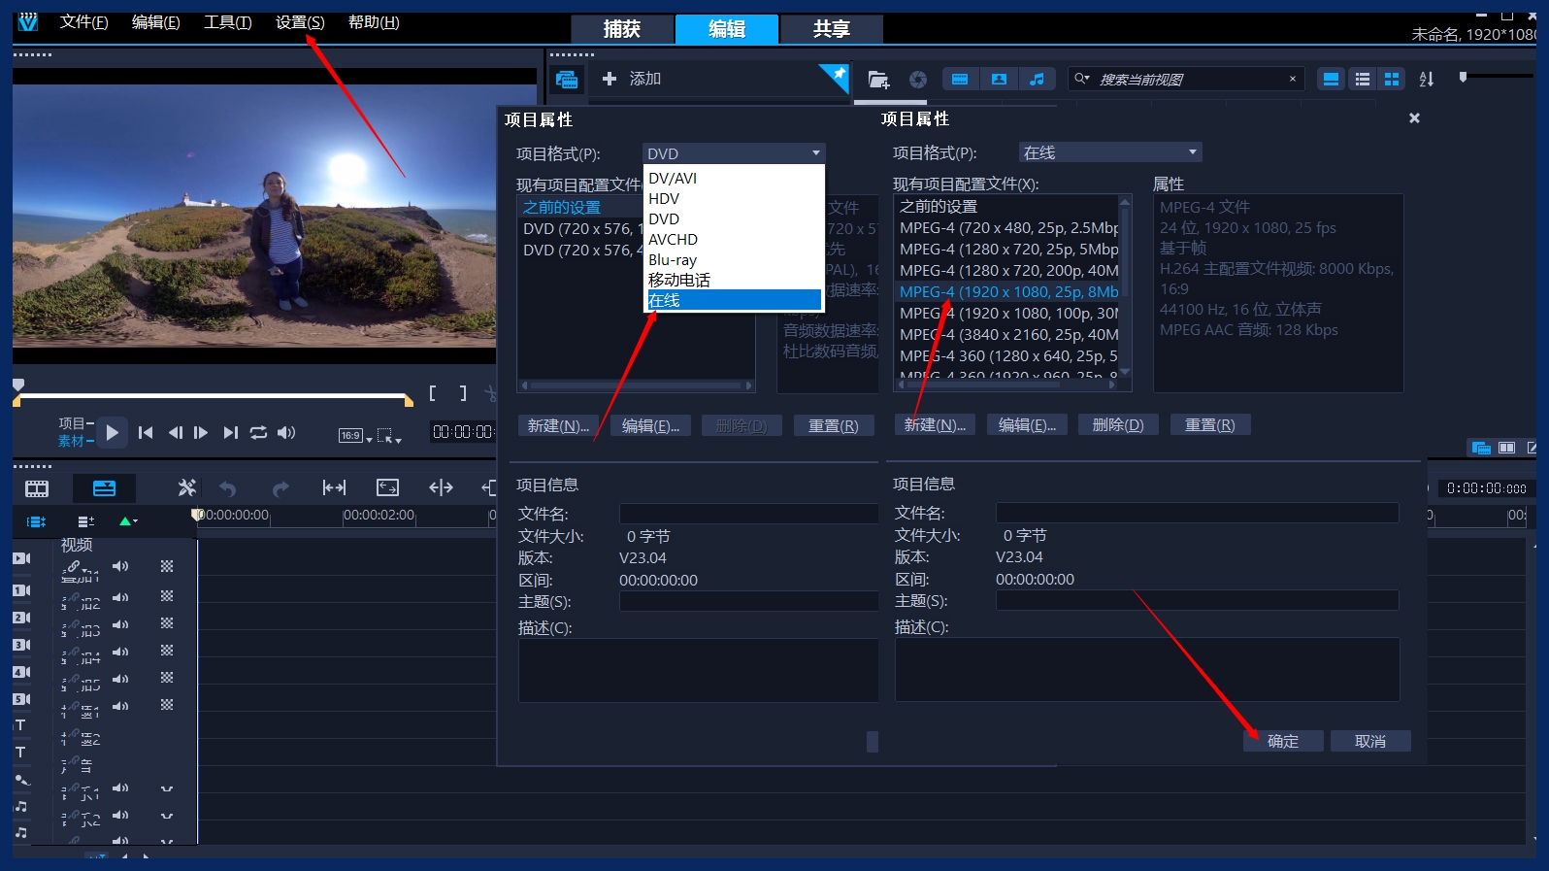This screenshot has width=1549, height=871.
Task: Set mark-out point bracket
Action: point(463,393)
